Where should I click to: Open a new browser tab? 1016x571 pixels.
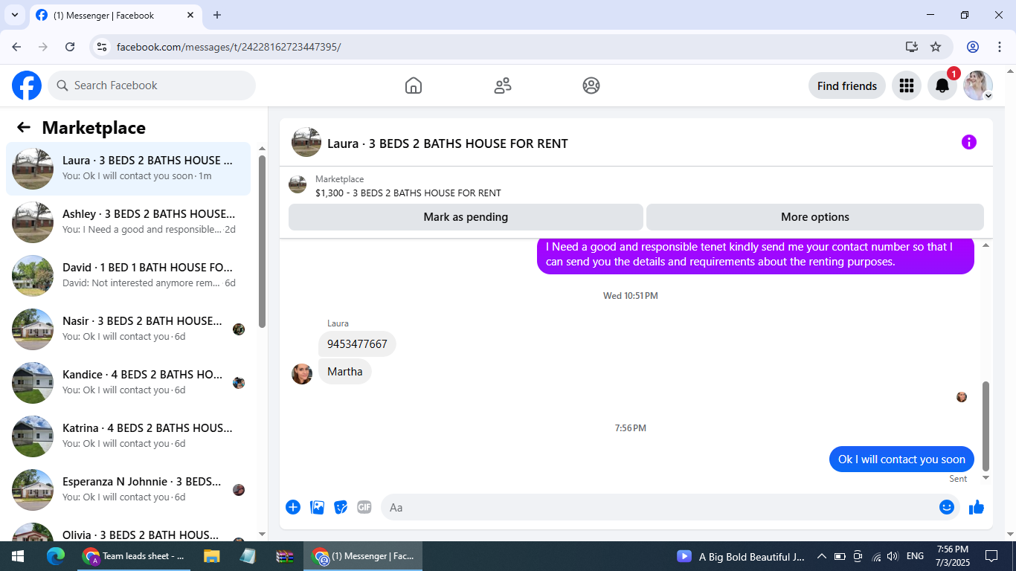click(217, 15)
